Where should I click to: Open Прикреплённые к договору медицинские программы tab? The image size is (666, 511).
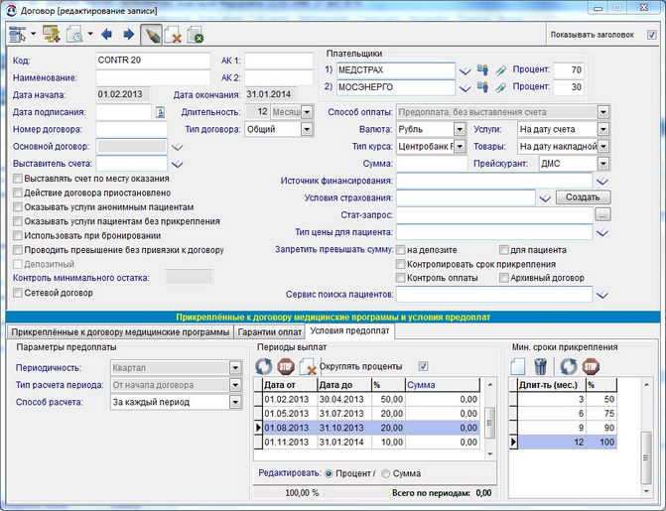[x=120, y=332]
